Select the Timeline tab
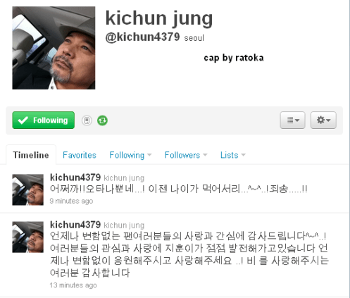Viewport: 350px width, 298px height. click(x=31, y=155)
